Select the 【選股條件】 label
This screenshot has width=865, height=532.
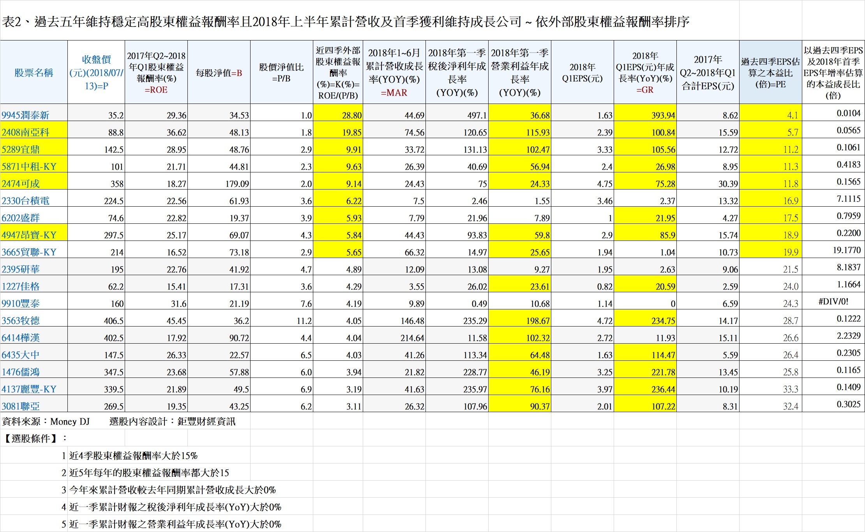click(x=34, y=439)
